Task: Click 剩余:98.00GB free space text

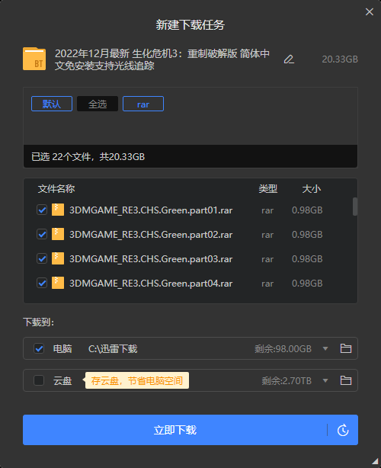Action: coord(283,348)
